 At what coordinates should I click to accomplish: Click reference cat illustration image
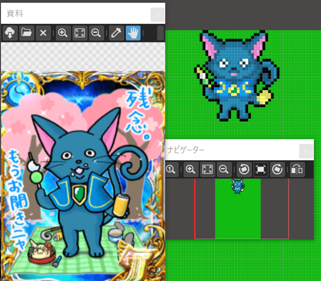83,176
